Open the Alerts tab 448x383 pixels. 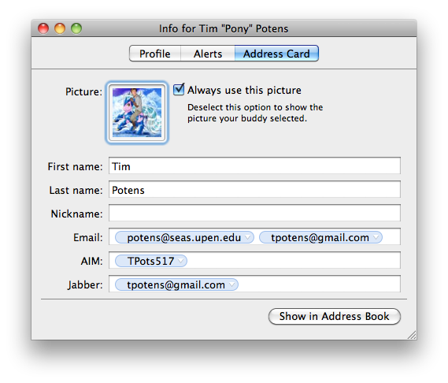(208, 54)
